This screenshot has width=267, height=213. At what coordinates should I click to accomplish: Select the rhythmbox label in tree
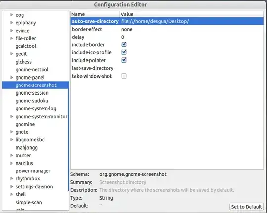pyautogui.click(x=28, y=179)
